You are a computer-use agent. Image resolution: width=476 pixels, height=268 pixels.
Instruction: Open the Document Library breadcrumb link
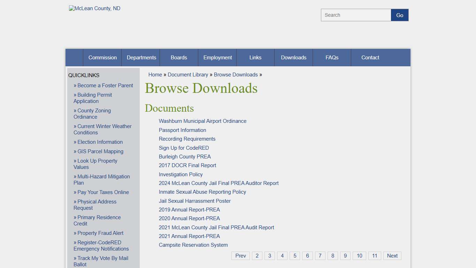(x=188, y=74)
